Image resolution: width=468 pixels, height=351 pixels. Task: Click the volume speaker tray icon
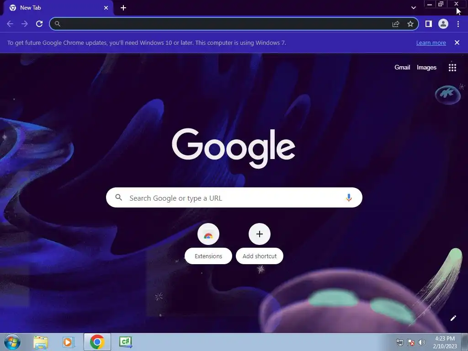click(x=422, y=342)
